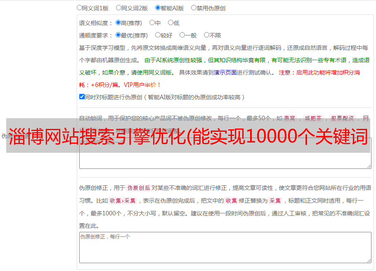Set 语义相似度 to 低
Image resolution: width=376 pixels, height=271 pixels.
[170, 23]
